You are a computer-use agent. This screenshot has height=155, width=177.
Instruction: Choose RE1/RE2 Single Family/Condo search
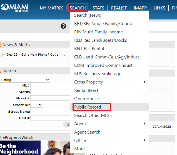point(103,24)
